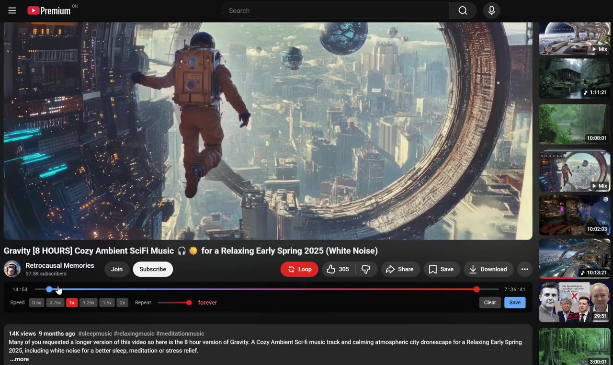This screenshot has width=613, height=365.
Task: Open the #sleepmusic hashtag link
Action: [95, 333]
